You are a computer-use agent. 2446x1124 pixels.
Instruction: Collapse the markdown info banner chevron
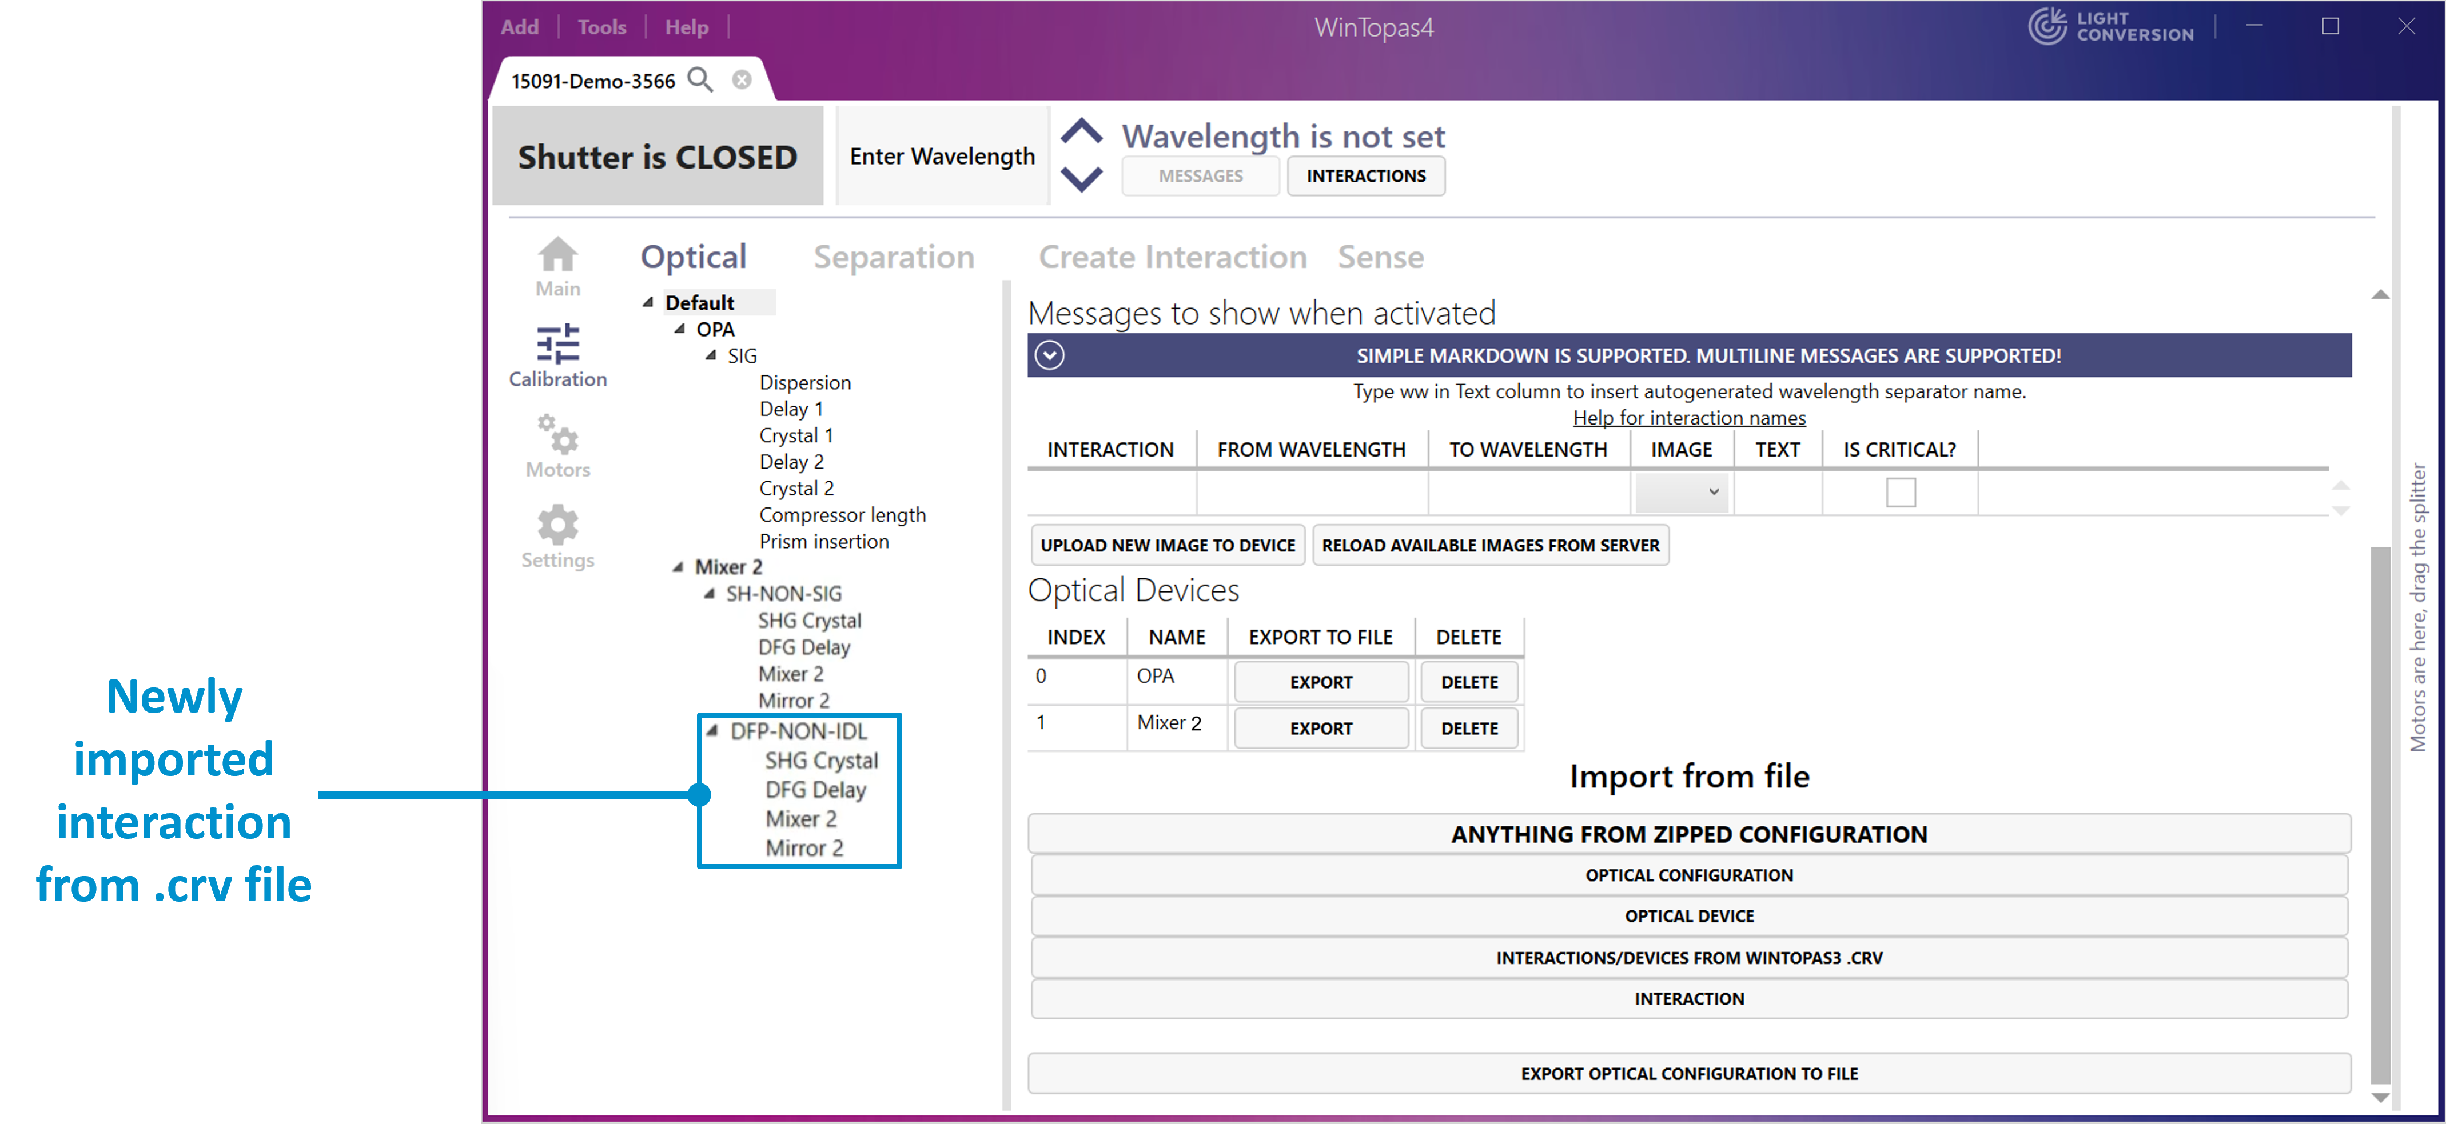[x=1049, y=355]
